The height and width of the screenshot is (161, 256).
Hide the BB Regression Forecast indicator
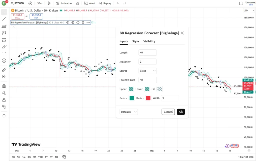pyautogui.click(x=68, y=22)
